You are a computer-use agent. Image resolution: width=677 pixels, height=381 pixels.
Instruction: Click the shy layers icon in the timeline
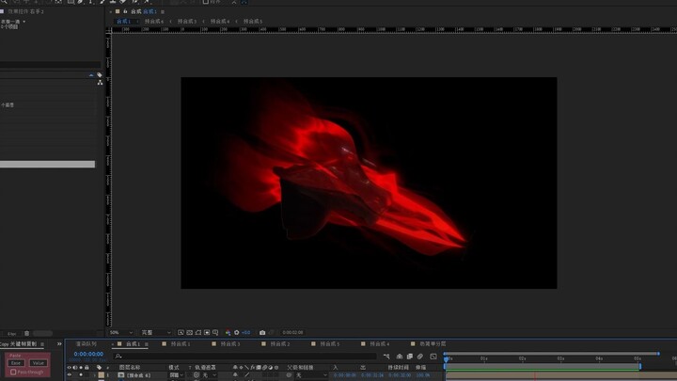(400, 357)
